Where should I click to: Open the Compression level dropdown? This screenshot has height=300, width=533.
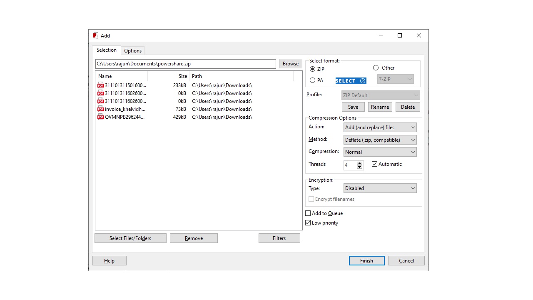click(380, 152)
